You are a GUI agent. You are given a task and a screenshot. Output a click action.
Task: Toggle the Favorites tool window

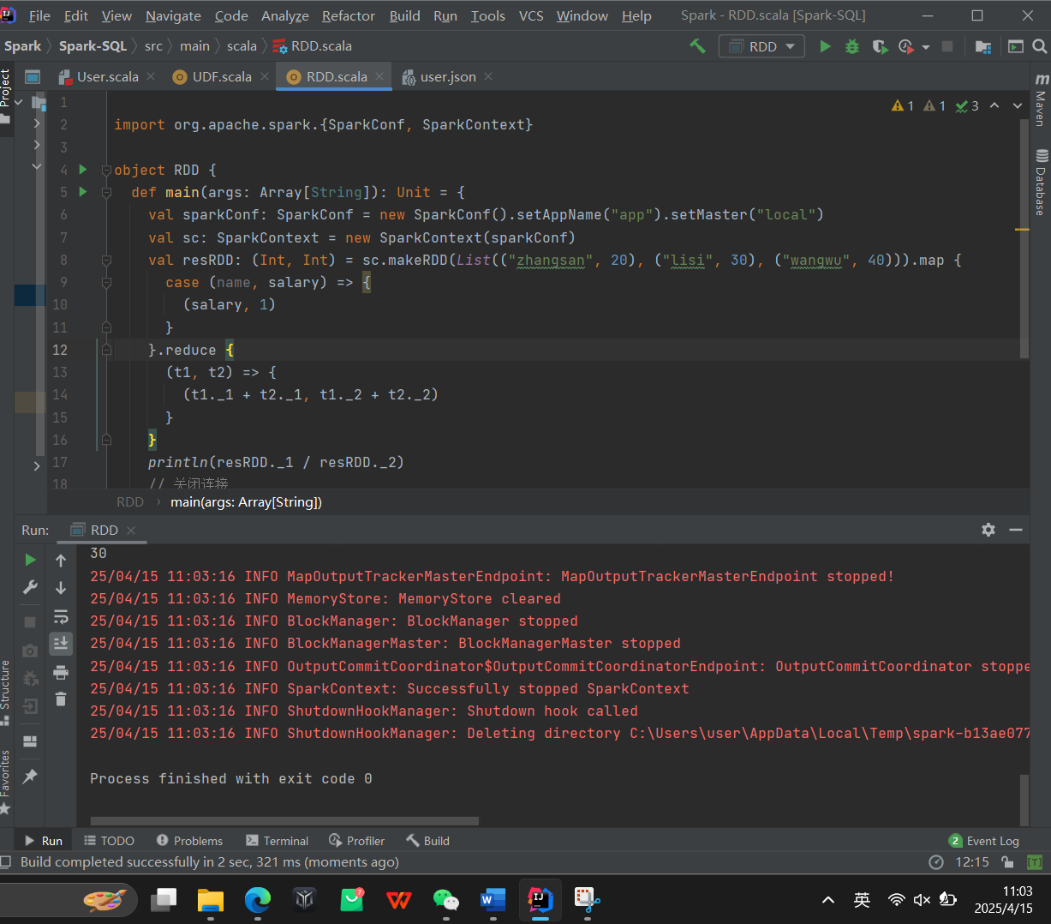tap(6, 782)
